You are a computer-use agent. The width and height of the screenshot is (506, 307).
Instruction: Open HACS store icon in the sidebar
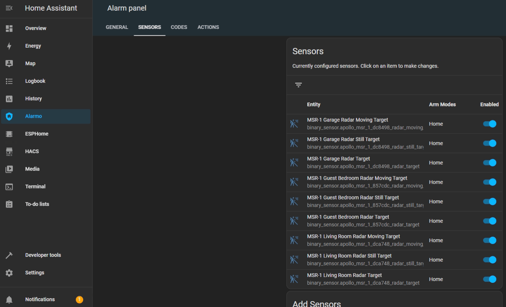9,151
